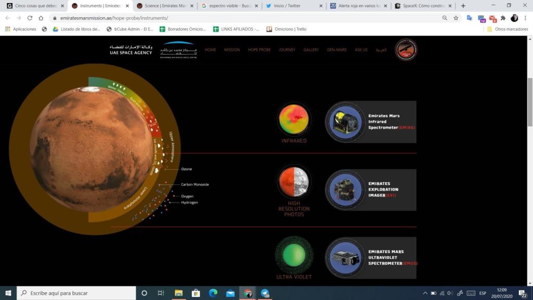
Task: Open the Chrome profile avatar
Action: click(x=514, y=18)
